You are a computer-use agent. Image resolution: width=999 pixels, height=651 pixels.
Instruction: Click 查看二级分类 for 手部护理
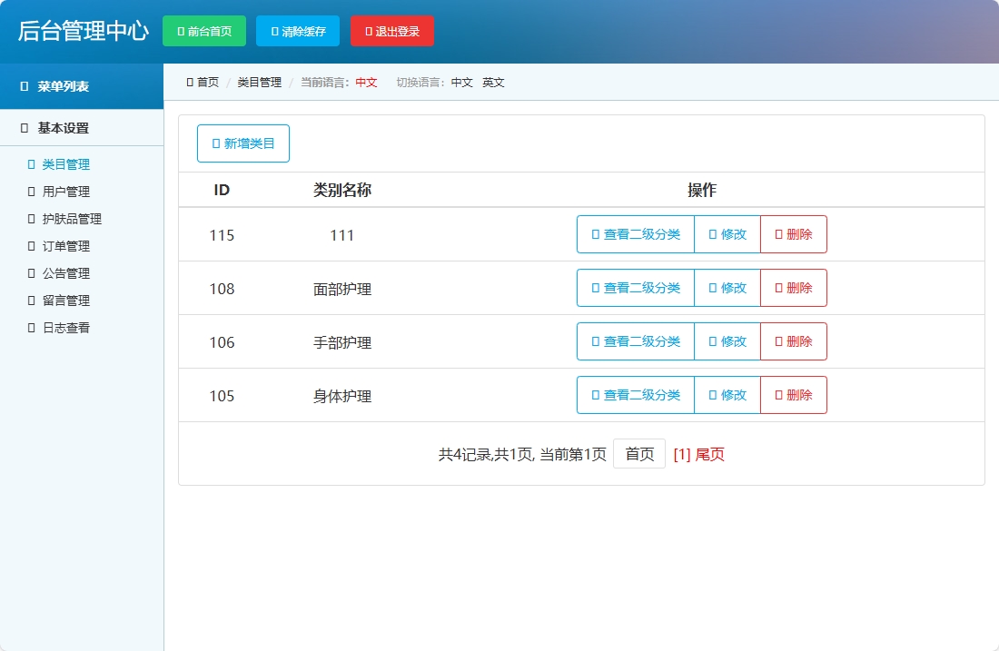pyautogui.click(x=635, y=341)
